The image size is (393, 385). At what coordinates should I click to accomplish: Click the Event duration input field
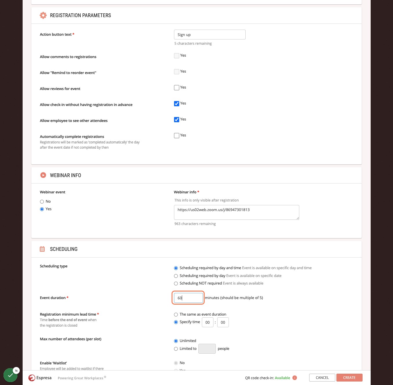click(189, 298)
